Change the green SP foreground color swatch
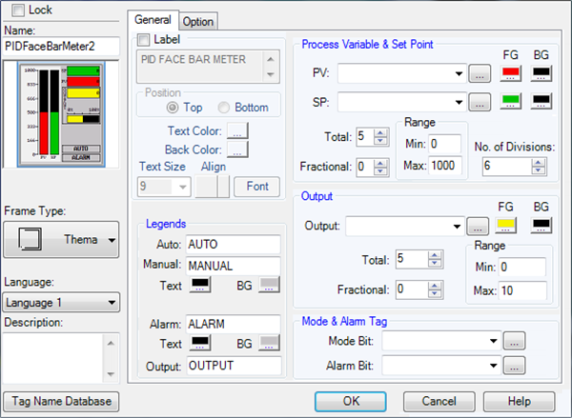 (x=511, y=101)
